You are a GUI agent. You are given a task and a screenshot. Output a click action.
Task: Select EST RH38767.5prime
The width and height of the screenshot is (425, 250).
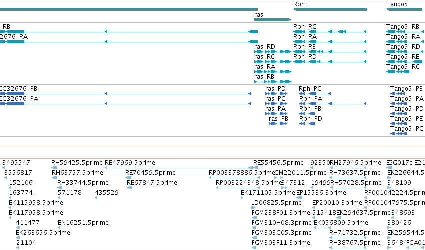pyautogui.click(x=355, y=243)
